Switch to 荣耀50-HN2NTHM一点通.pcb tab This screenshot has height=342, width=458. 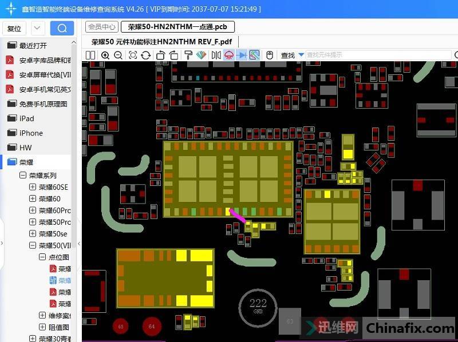[177, 27]
